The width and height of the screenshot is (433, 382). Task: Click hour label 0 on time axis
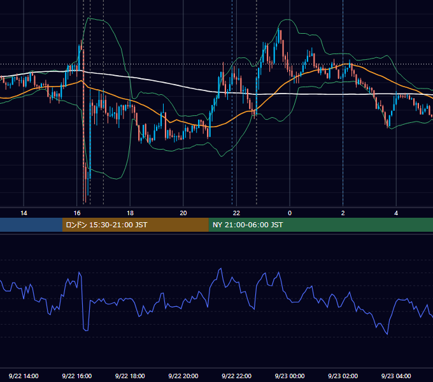[290, 213]
